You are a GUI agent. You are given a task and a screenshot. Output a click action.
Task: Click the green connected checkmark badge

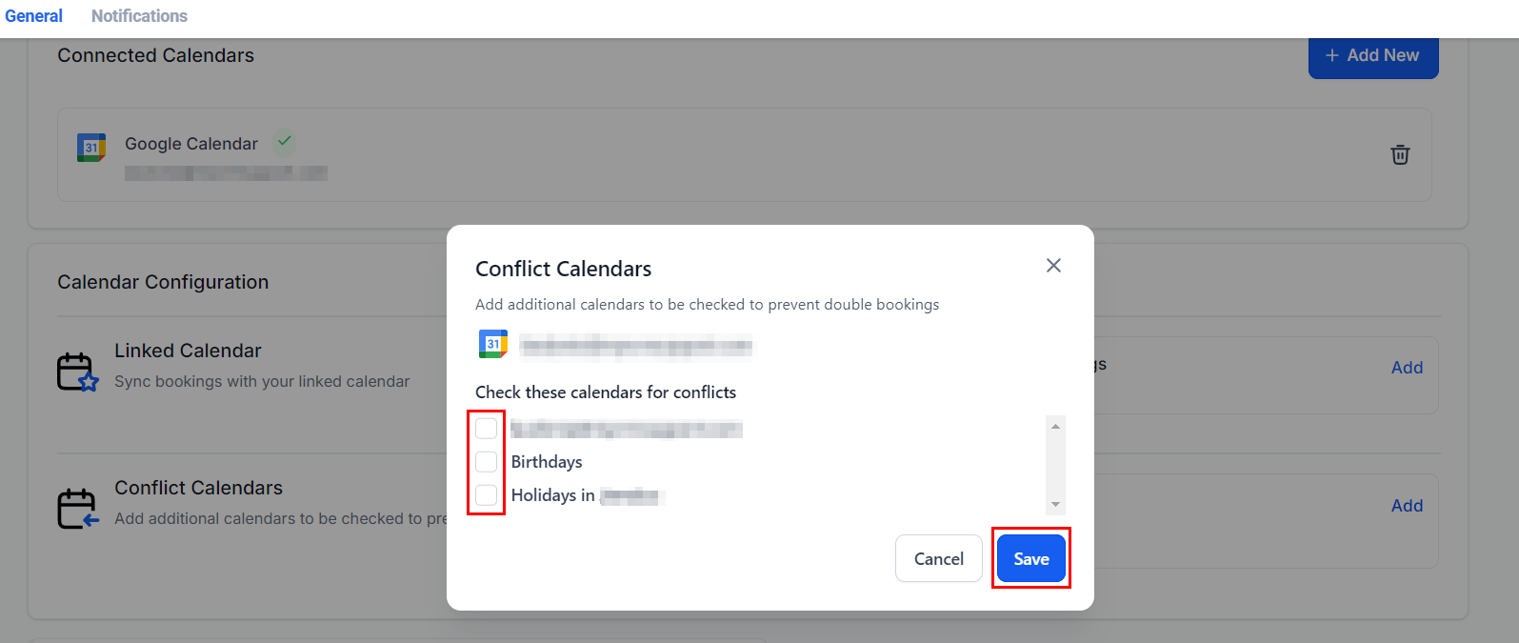pyautogui.click(x=284, y=142)
